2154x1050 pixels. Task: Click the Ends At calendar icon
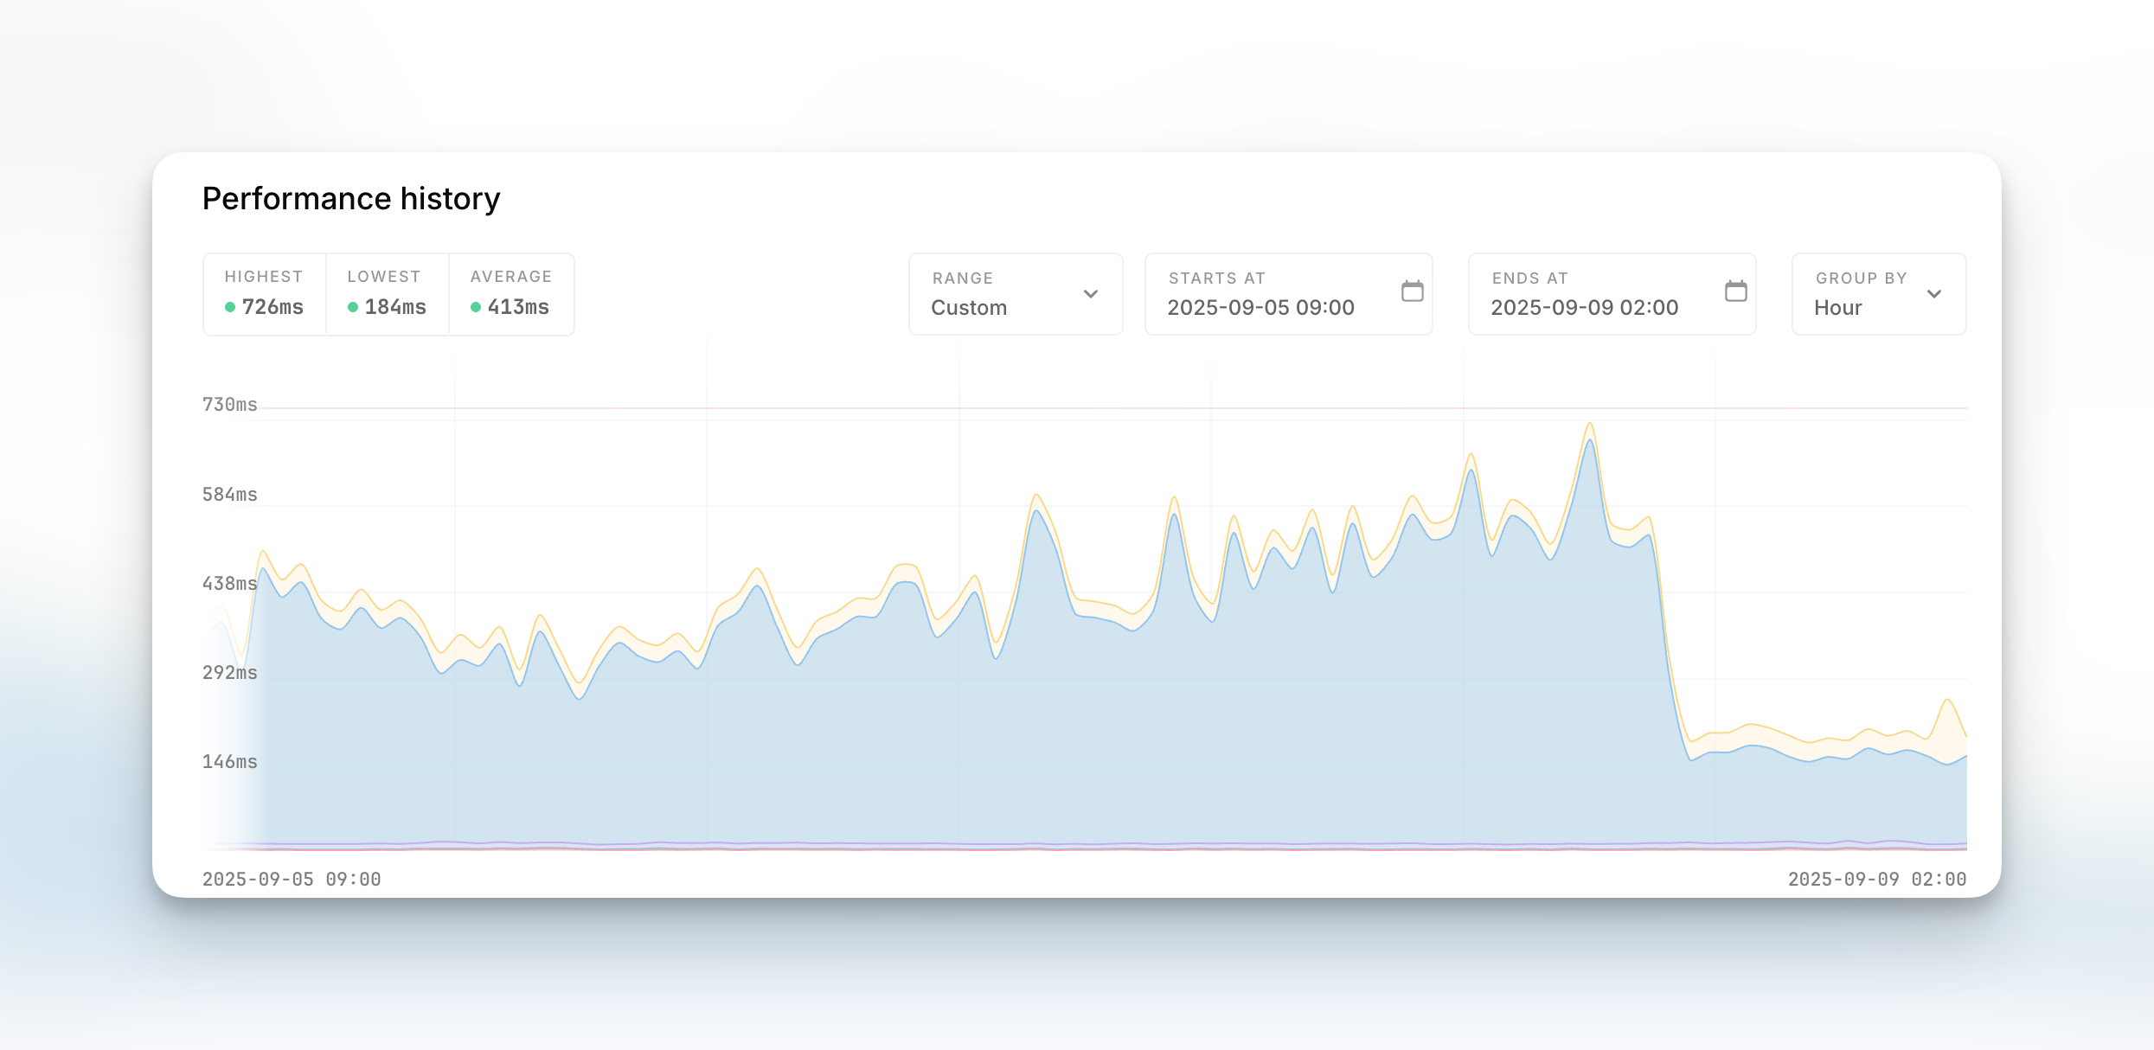[1735, 291]
